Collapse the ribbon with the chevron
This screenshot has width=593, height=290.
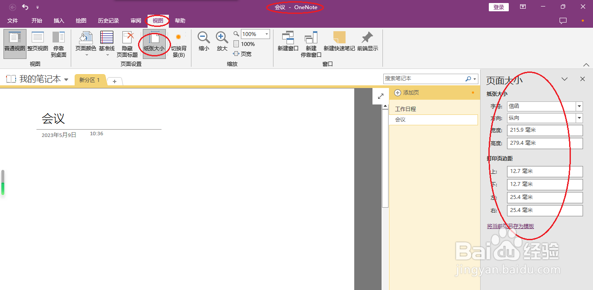(x=586, y=65)
